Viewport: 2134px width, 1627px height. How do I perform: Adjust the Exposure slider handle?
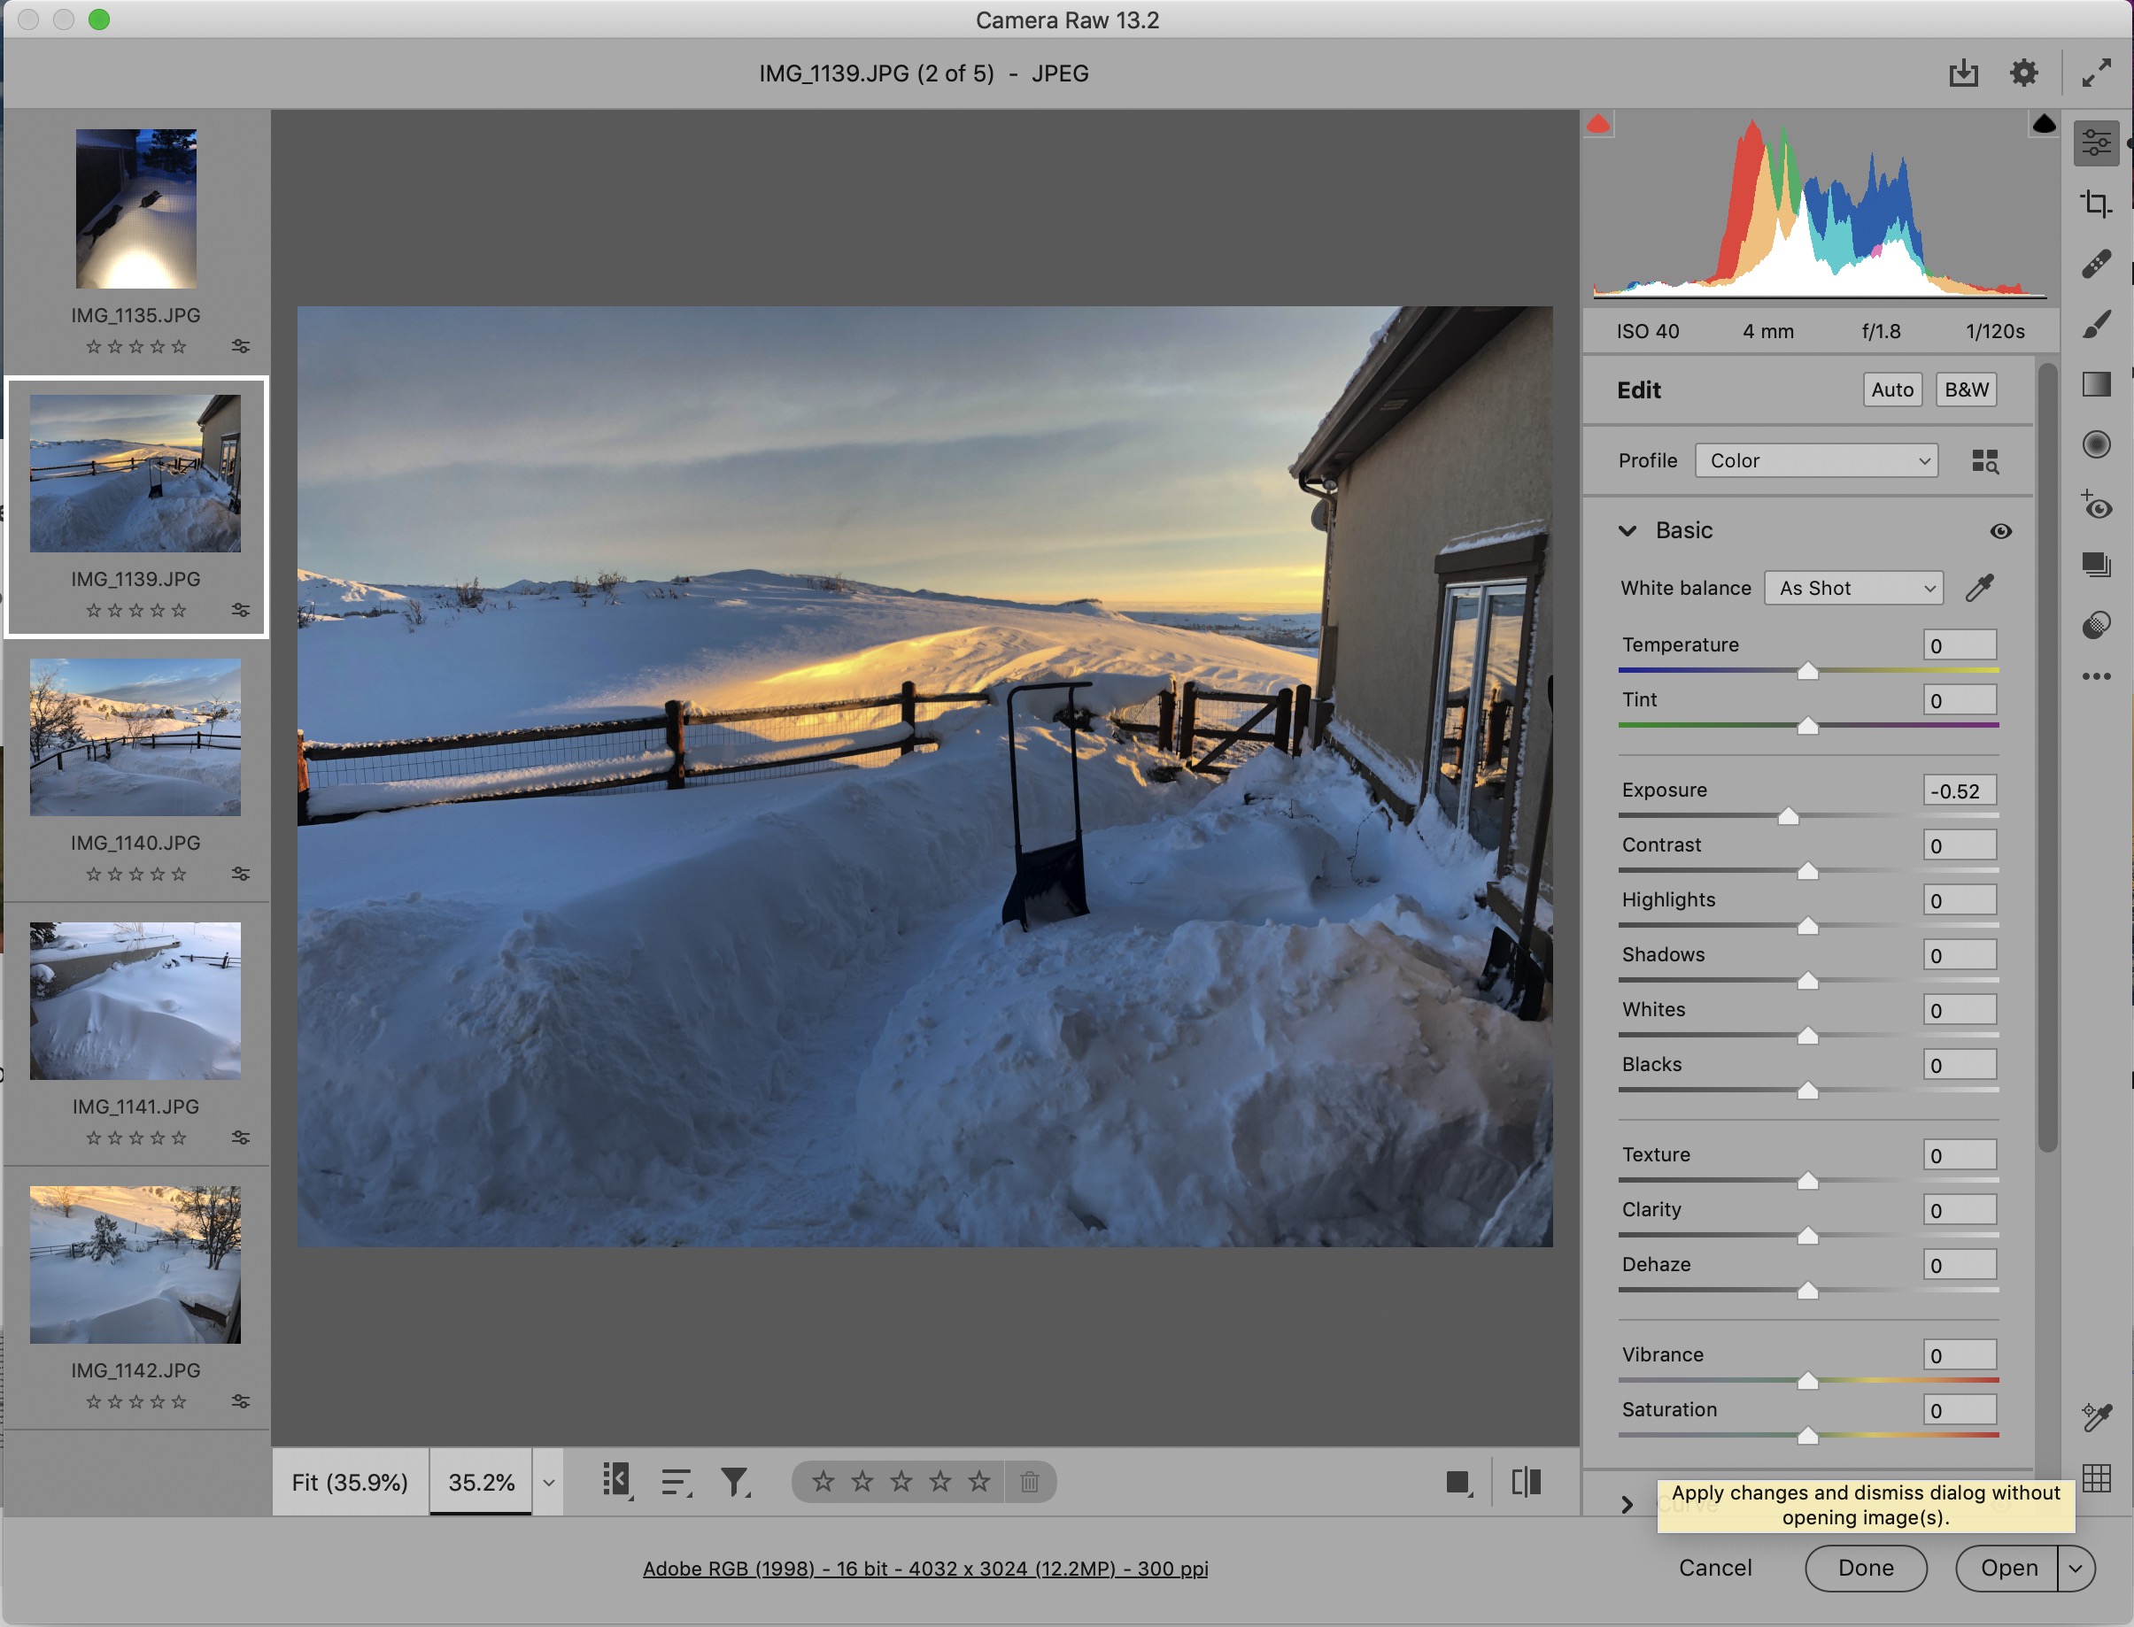pyautogui.click(x=1788, y=816)
